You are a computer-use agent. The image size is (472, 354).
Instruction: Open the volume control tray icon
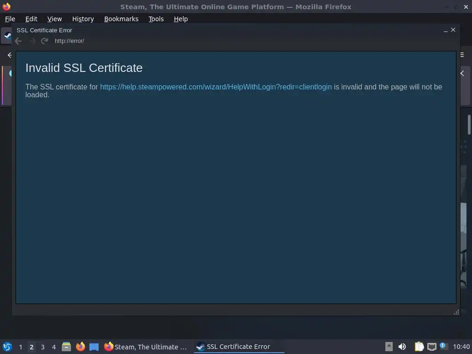(402, 347)
